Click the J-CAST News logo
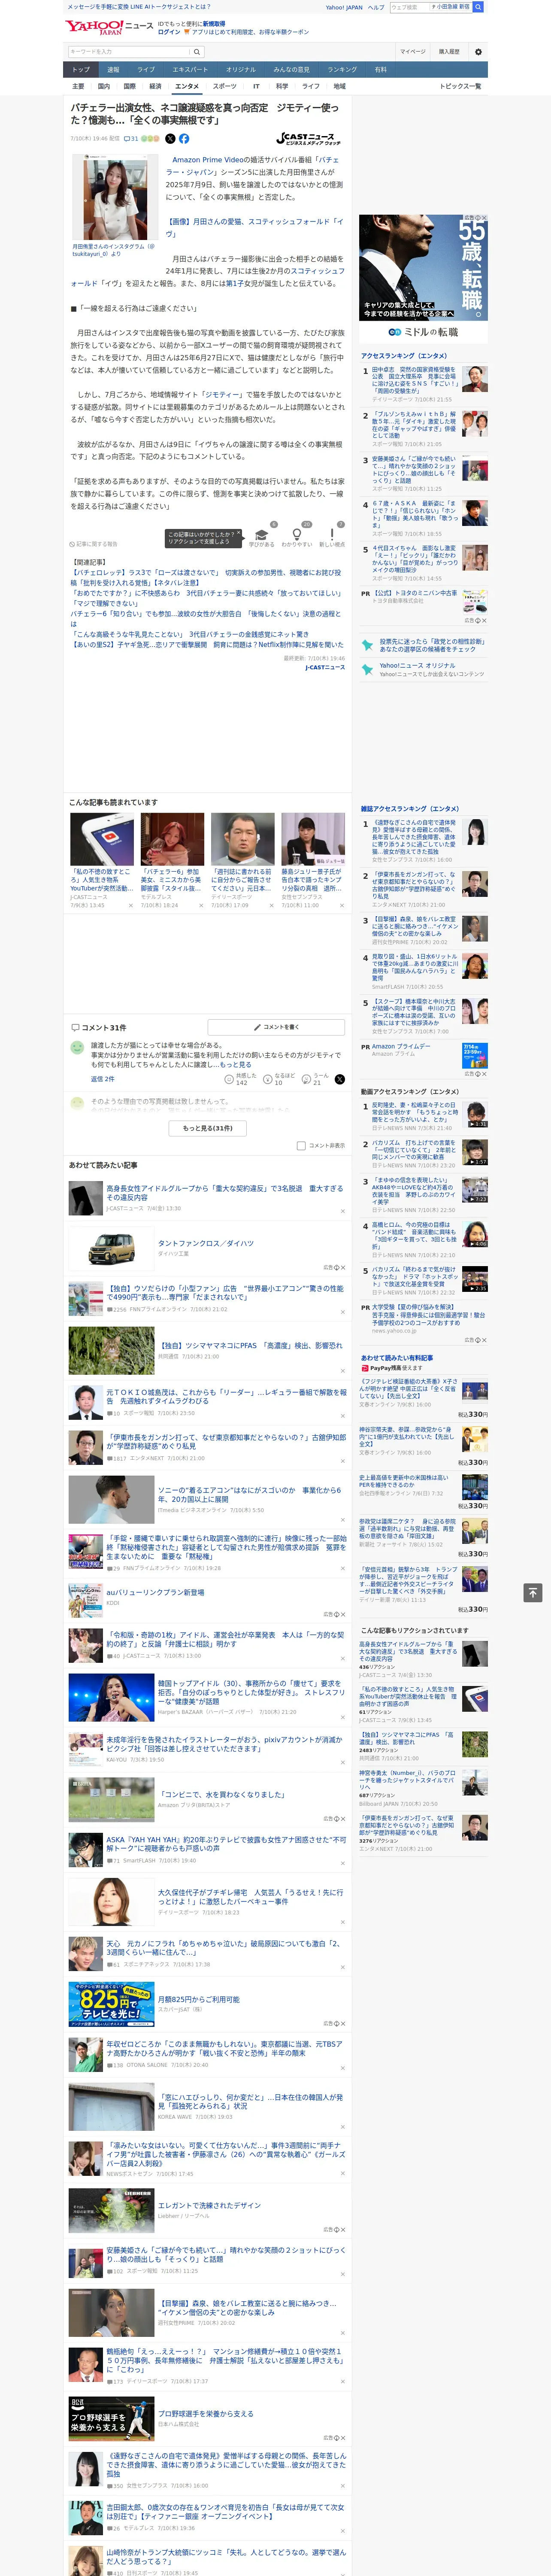551x2576 pixels. pos(308,139)
